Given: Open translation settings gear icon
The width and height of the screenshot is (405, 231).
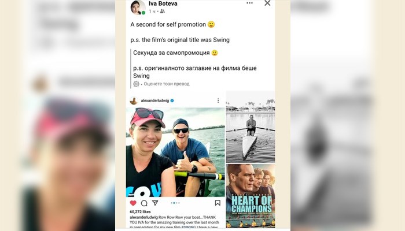Looking at the screenshot, I should pos(136,84).
